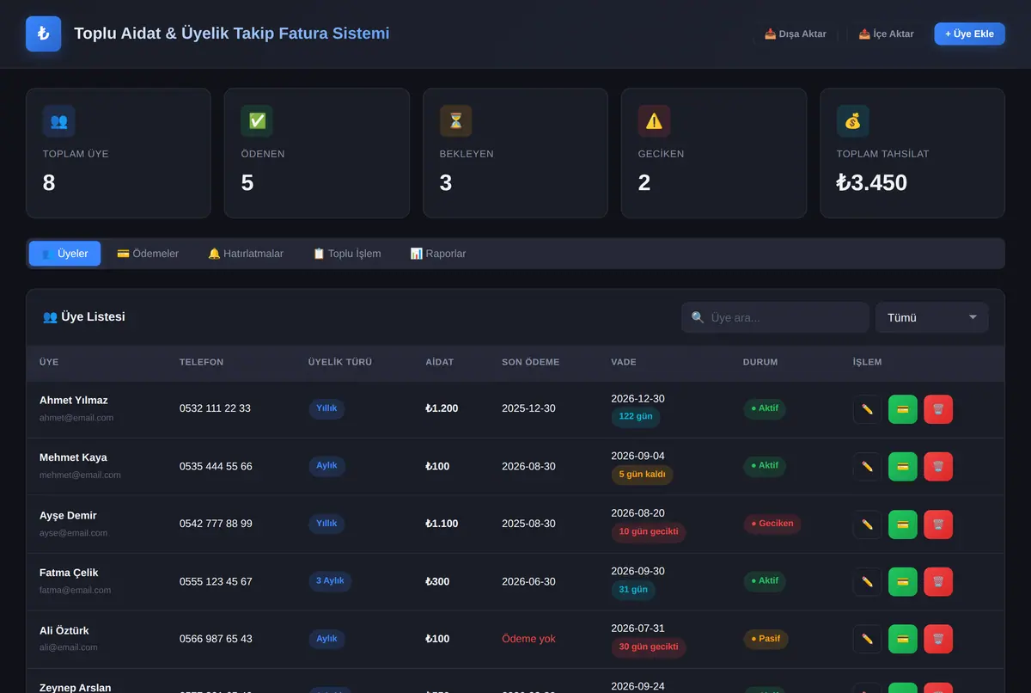Record payment for Ahmet Yılmaz

903,409
